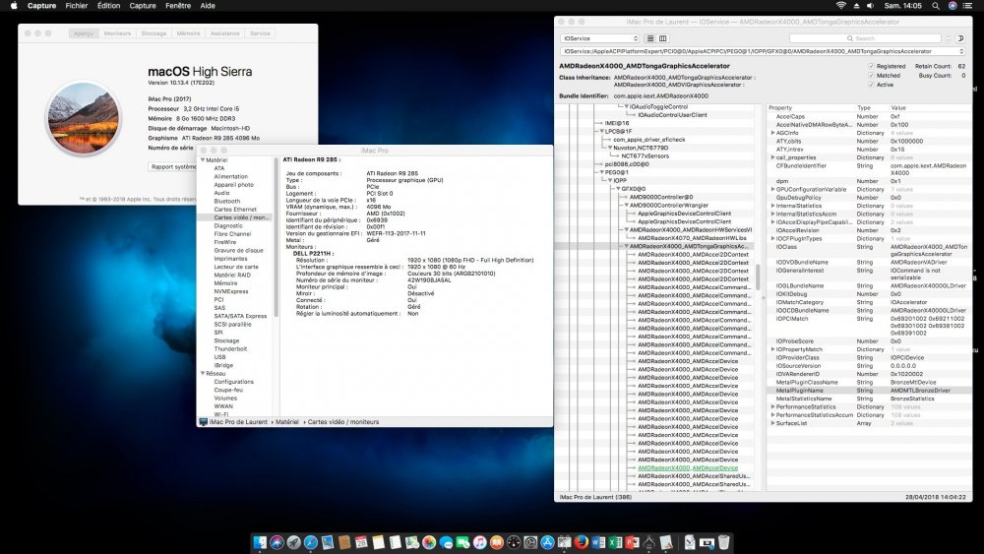Click the IORegistryExplorer search field
The width and height of the screenshot is (984, 554).
click(x=866, y=38)
